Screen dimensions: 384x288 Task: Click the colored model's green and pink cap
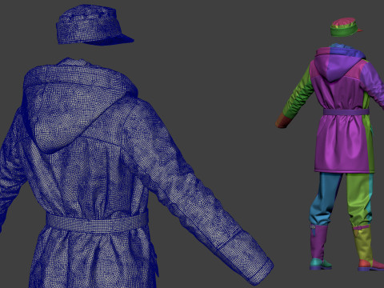346,27
